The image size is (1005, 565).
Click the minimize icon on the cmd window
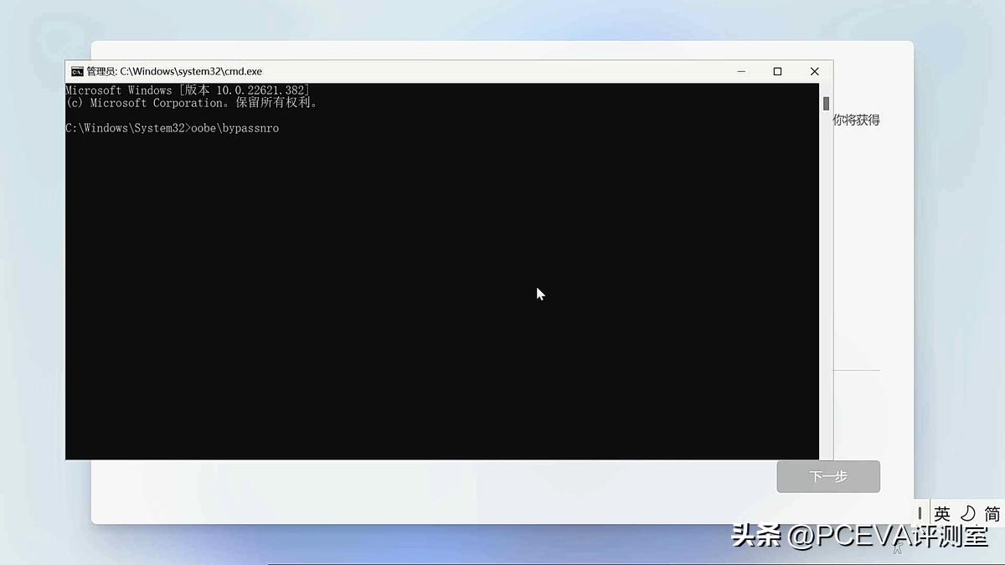point(740,71)
